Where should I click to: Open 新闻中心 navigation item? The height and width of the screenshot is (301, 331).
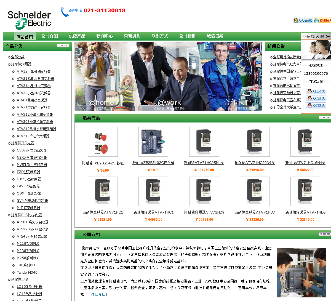coord(105,36)
